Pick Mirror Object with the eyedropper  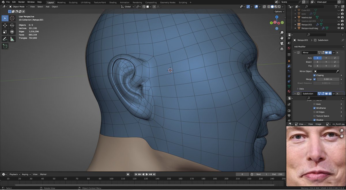click(338, 71)
